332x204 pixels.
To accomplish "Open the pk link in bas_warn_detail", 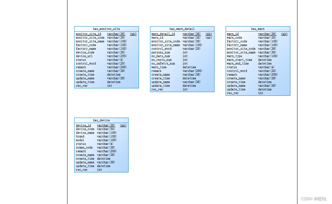I will 209,34.
